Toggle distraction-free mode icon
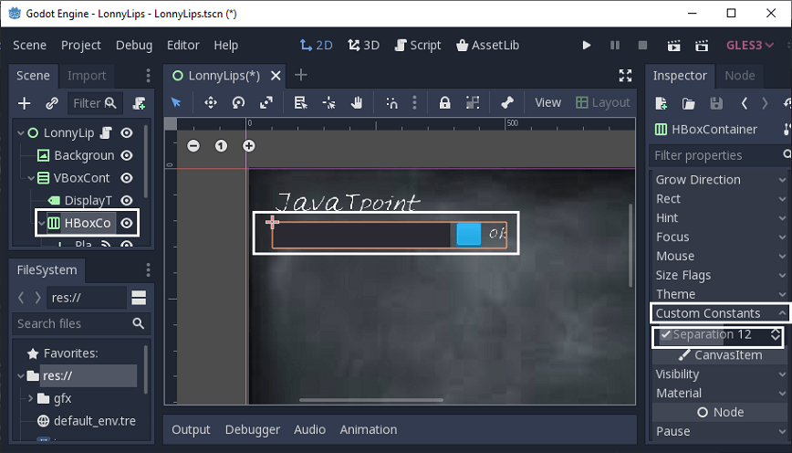 point(625,75)
